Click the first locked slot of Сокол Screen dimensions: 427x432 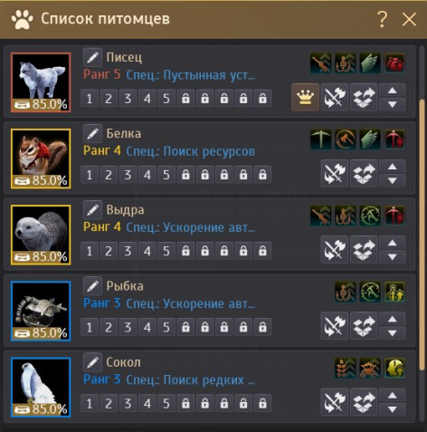[185, 403]
